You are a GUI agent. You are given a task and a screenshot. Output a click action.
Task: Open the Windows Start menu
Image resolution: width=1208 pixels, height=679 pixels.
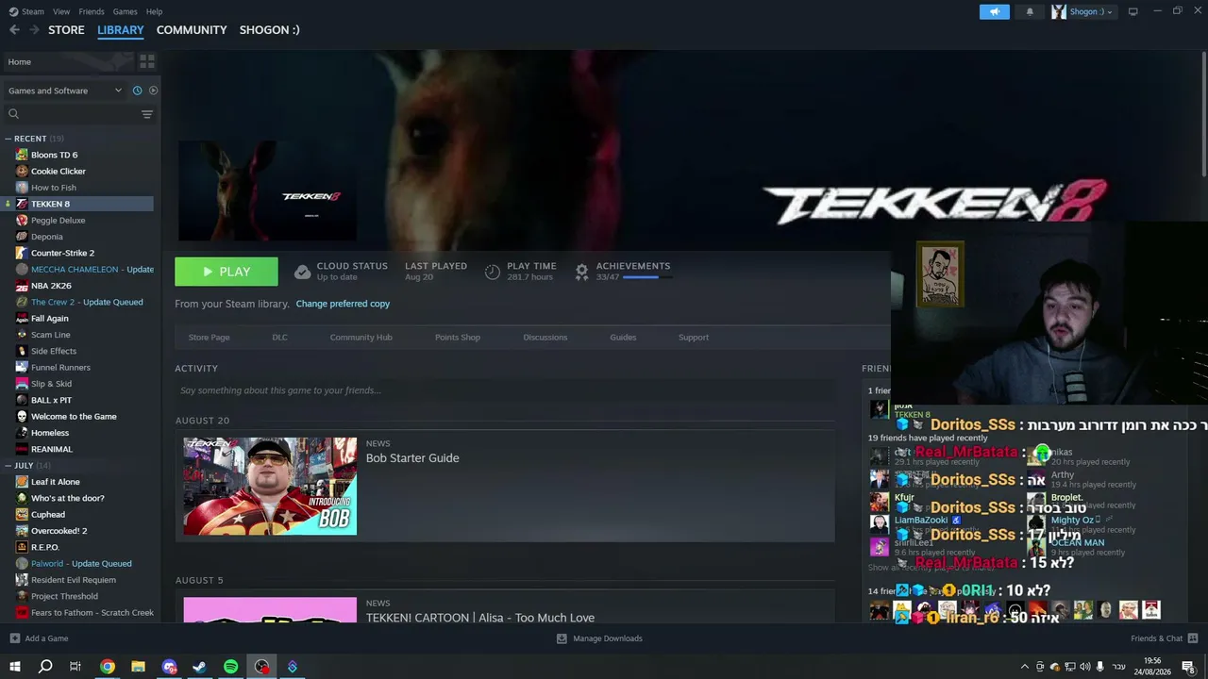[x=14, y=667]
